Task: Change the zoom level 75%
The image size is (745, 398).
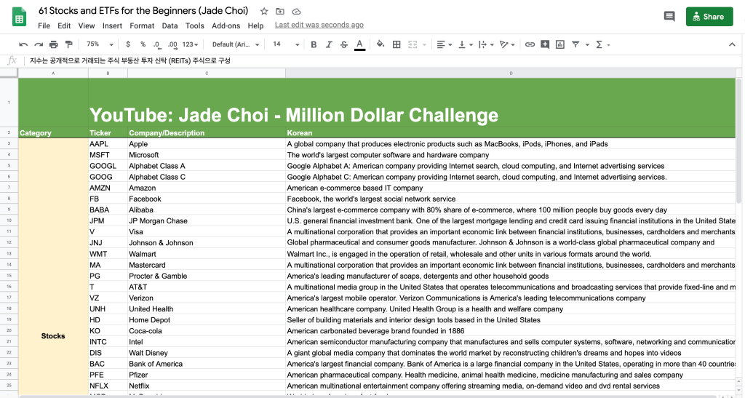Action: point(99,44)
